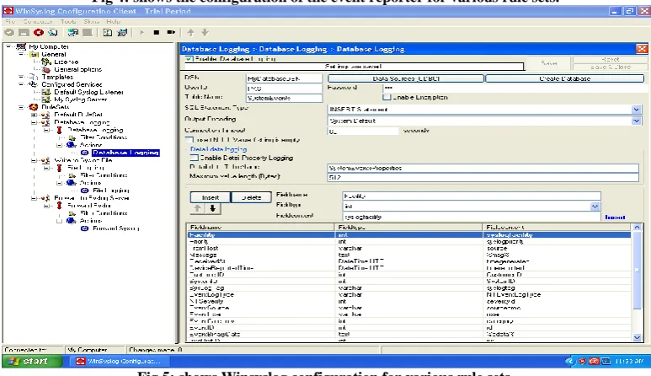The height and width of the screenshot is (376, 651).
Task: Open the Help menu
Action: pyautogui.click(x=113, y=21)
